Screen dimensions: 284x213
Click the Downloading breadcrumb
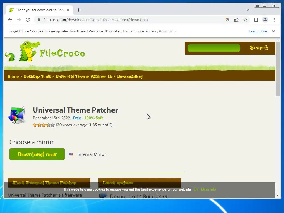130,77
